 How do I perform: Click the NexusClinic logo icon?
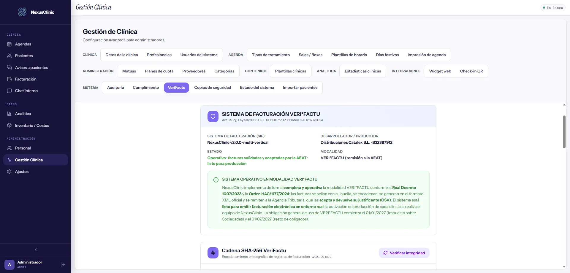pyautogui.click(x=22, y=12)
